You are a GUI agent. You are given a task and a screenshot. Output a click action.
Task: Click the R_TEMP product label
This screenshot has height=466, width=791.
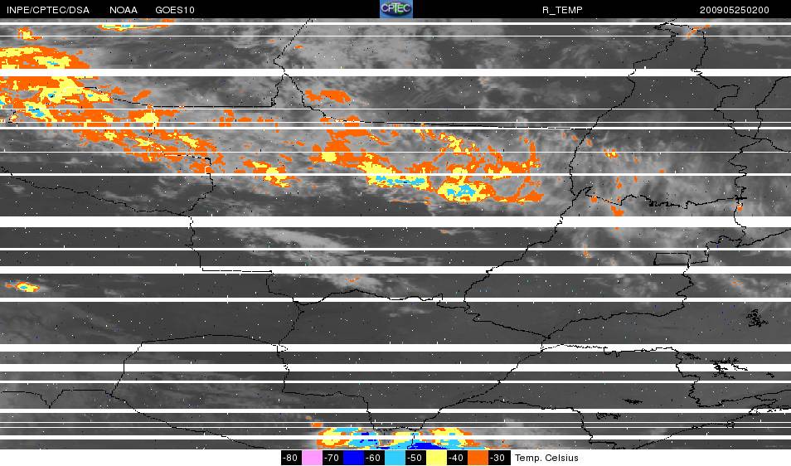tap(562, 10)
